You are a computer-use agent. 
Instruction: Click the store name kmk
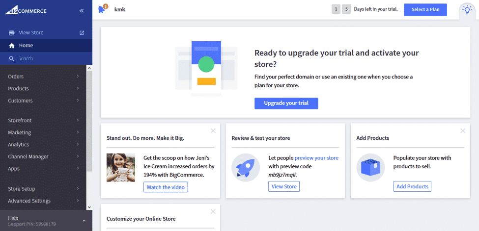(120, 9)
